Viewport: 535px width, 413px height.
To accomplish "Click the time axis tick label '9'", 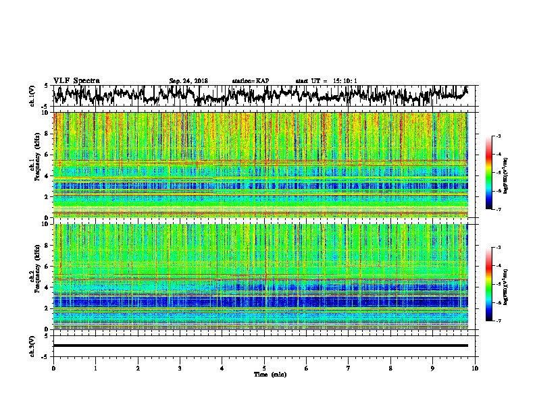I will pyautogui.click(x=432, y=368).
